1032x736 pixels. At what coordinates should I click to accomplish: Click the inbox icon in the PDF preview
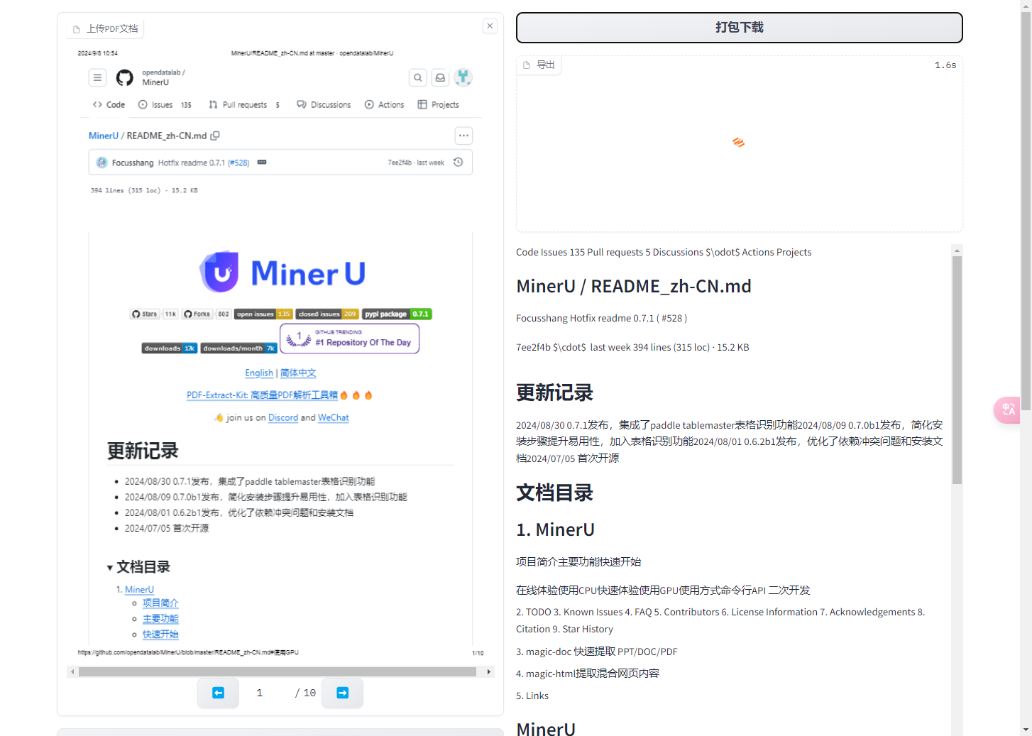tap(440, 78)
